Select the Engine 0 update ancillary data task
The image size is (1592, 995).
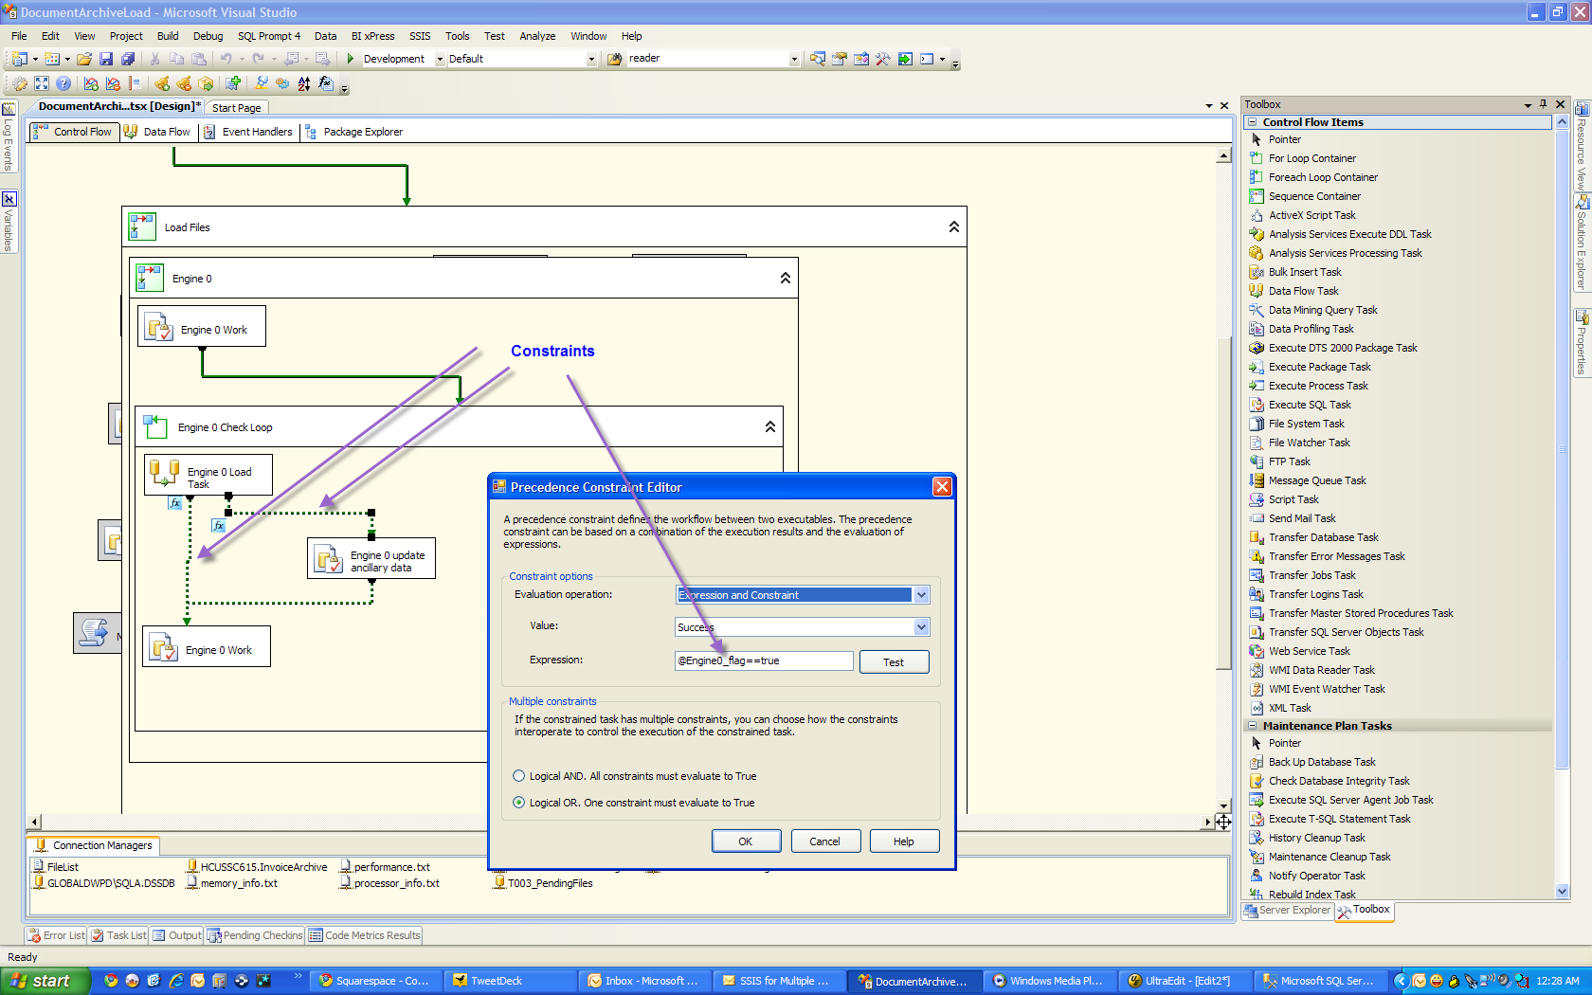[x=371, y=558]
